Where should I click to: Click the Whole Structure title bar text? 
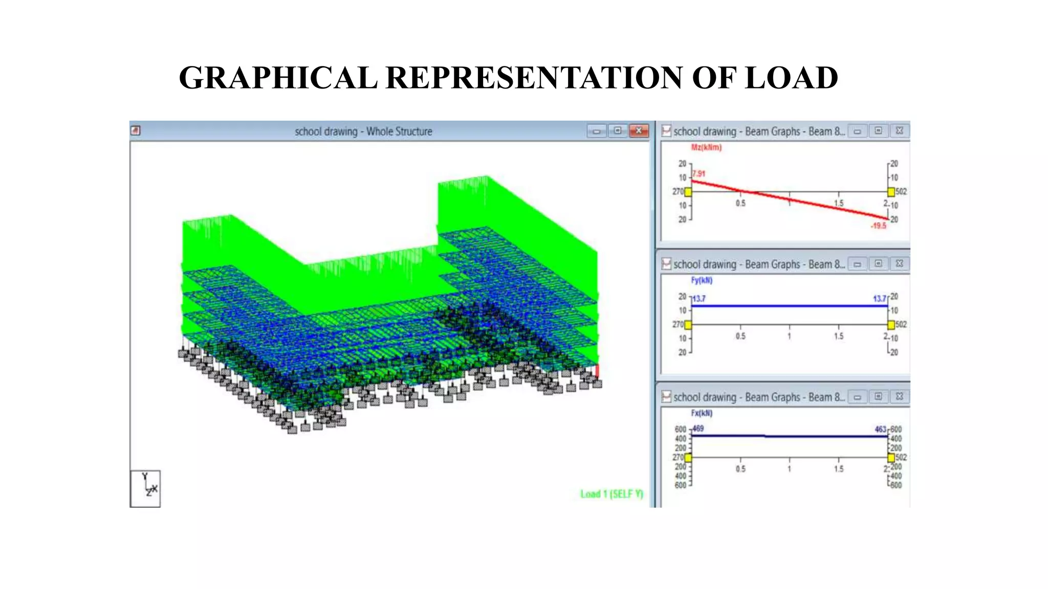(x=363, y=131)
